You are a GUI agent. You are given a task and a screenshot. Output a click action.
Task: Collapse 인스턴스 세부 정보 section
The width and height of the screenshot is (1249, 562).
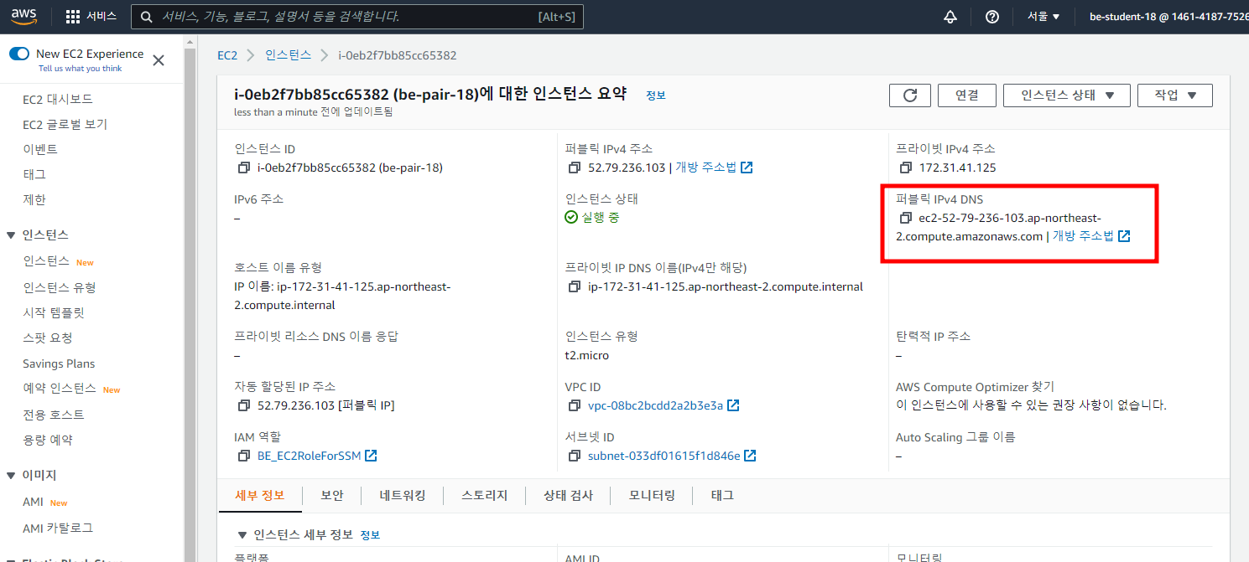242,534
